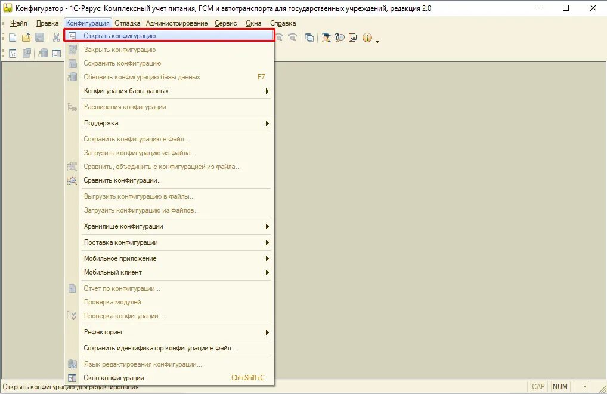Click the icon next to Окно конфигурации entry
This screenshot has height=394, width=607.
72,378
